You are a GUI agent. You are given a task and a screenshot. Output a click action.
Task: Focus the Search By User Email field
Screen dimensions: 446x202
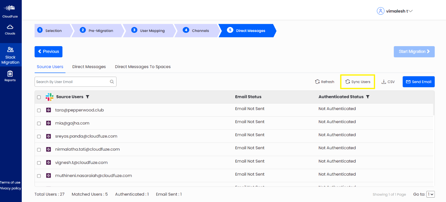72,82
